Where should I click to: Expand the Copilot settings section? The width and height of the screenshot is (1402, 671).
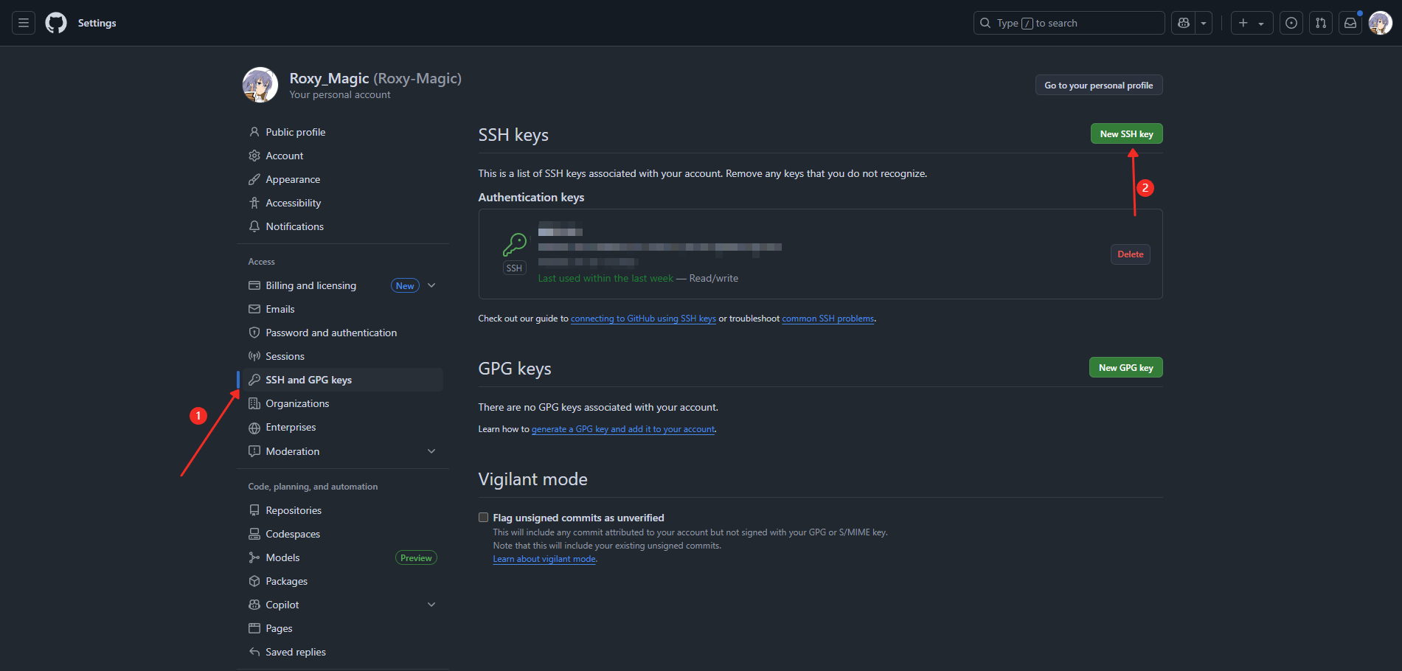click(431, 605)
